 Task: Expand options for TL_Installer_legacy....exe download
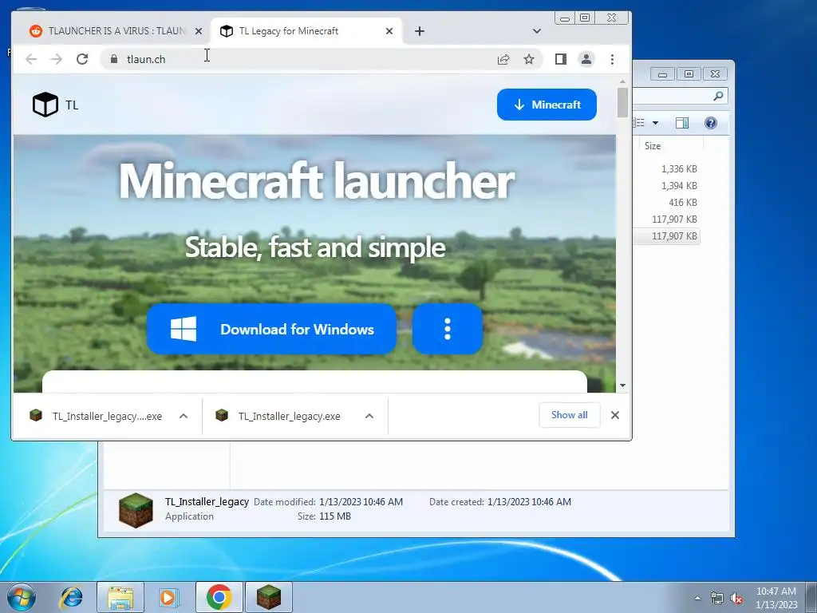pos(184,416)
